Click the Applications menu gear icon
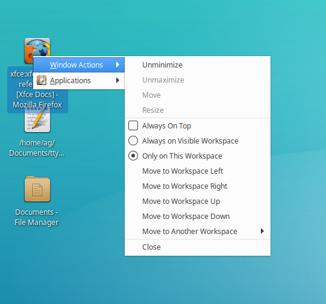 [x=42, y=80]
